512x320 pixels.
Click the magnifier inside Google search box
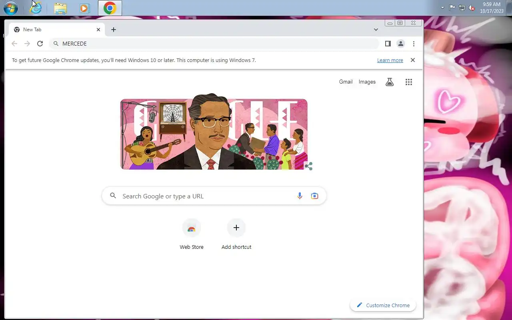(x=113, y=196)
